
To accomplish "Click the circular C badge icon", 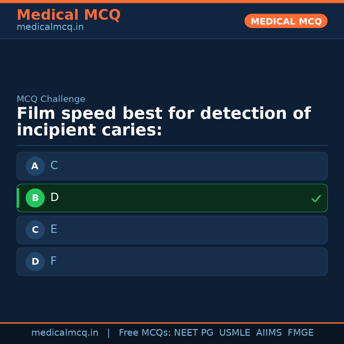I will (35, 230).
